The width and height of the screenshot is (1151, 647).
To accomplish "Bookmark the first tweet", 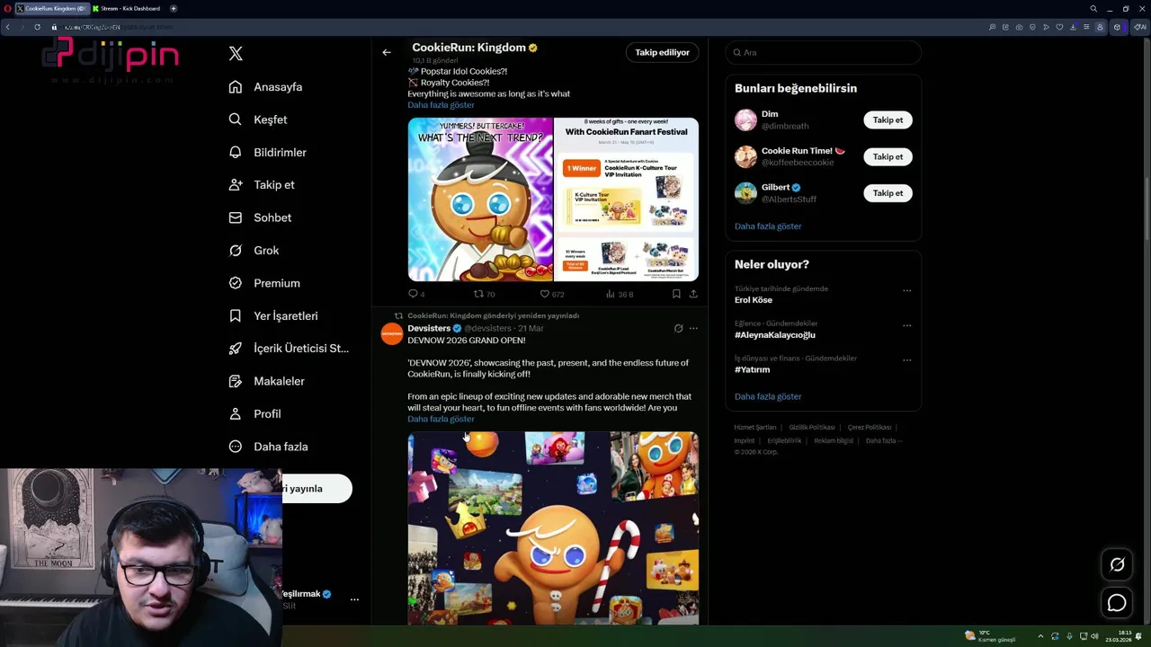I will pos(676,294).
